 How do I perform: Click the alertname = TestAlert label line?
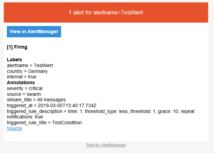point(30,65)
